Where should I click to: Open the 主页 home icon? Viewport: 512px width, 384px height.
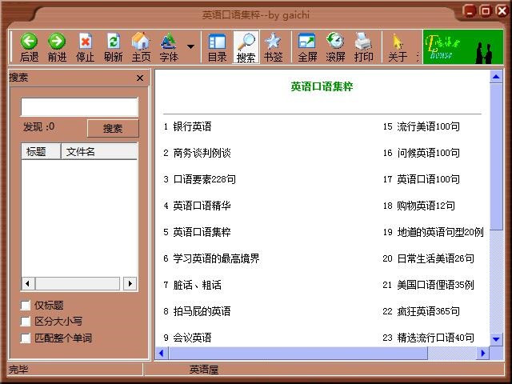pyautogui.click(x=141, y=47)
